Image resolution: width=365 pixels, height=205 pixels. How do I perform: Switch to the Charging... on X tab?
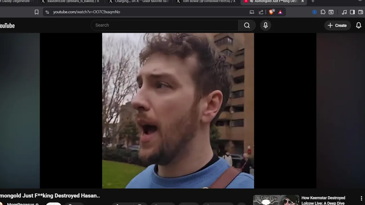point(139,1)
